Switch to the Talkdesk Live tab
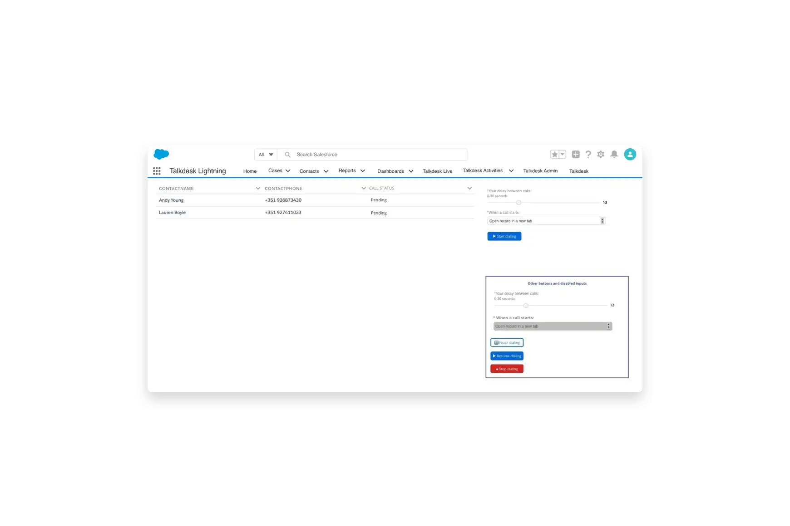The image size is (790, 526). pos(437,171)
